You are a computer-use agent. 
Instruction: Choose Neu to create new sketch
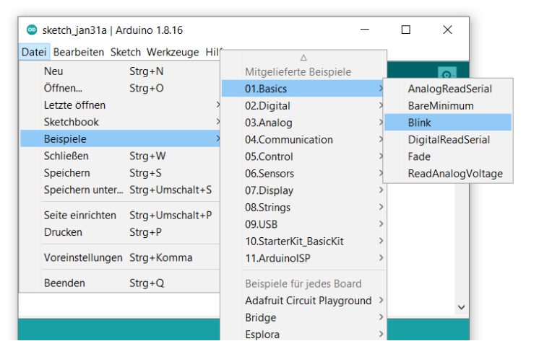[53, 71]
